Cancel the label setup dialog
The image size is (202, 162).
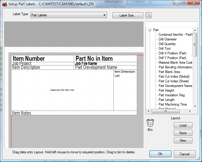[185, 154]
